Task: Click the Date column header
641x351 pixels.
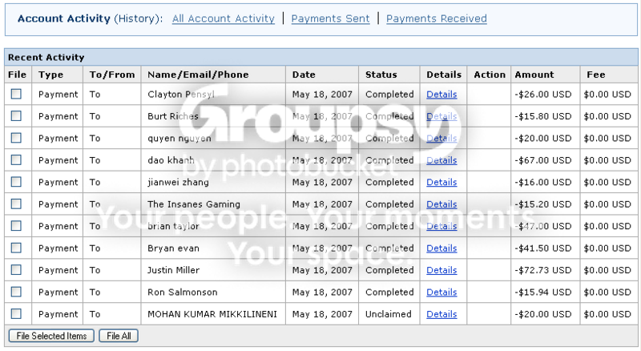Action: [x=304, y=75]
